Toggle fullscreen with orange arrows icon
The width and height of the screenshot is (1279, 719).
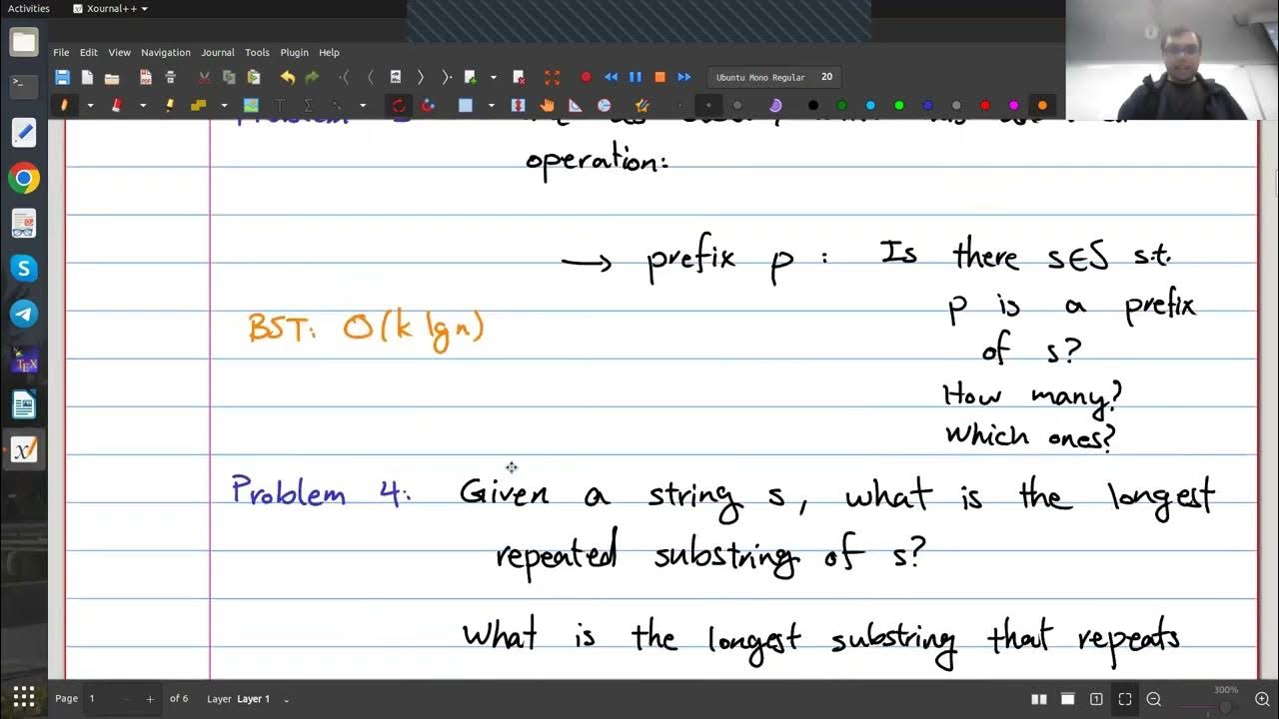(552, 77)
